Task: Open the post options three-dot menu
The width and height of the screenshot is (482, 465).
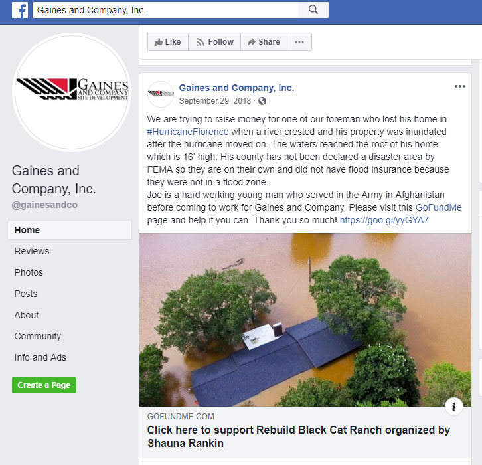Action: pyautogui.click(x=460, y=86)
